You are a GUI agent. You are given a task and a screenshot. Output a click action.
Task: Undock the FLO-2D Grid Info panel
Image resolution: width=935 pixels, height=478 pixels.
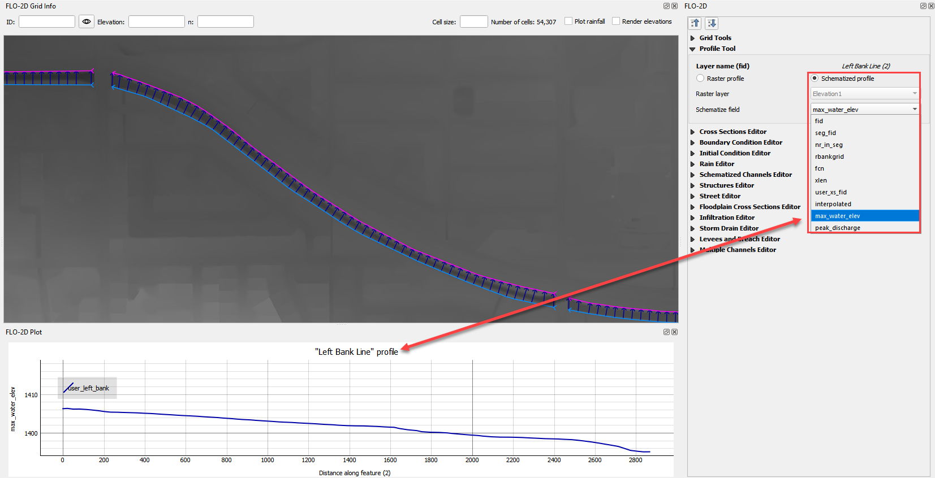(x=666, y=6)
